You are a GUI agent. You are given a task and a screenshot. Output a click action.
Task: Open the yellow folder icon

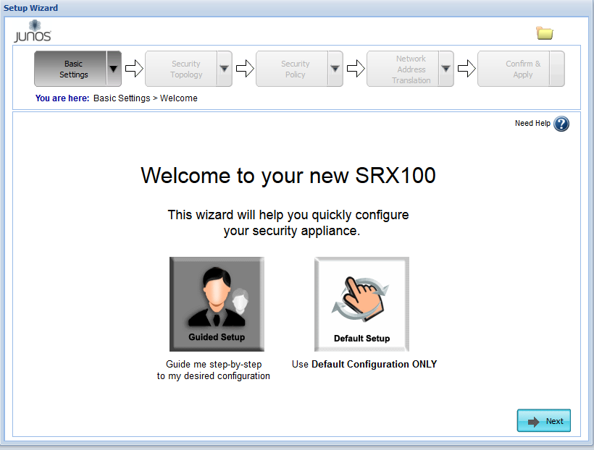click(544, 33)
